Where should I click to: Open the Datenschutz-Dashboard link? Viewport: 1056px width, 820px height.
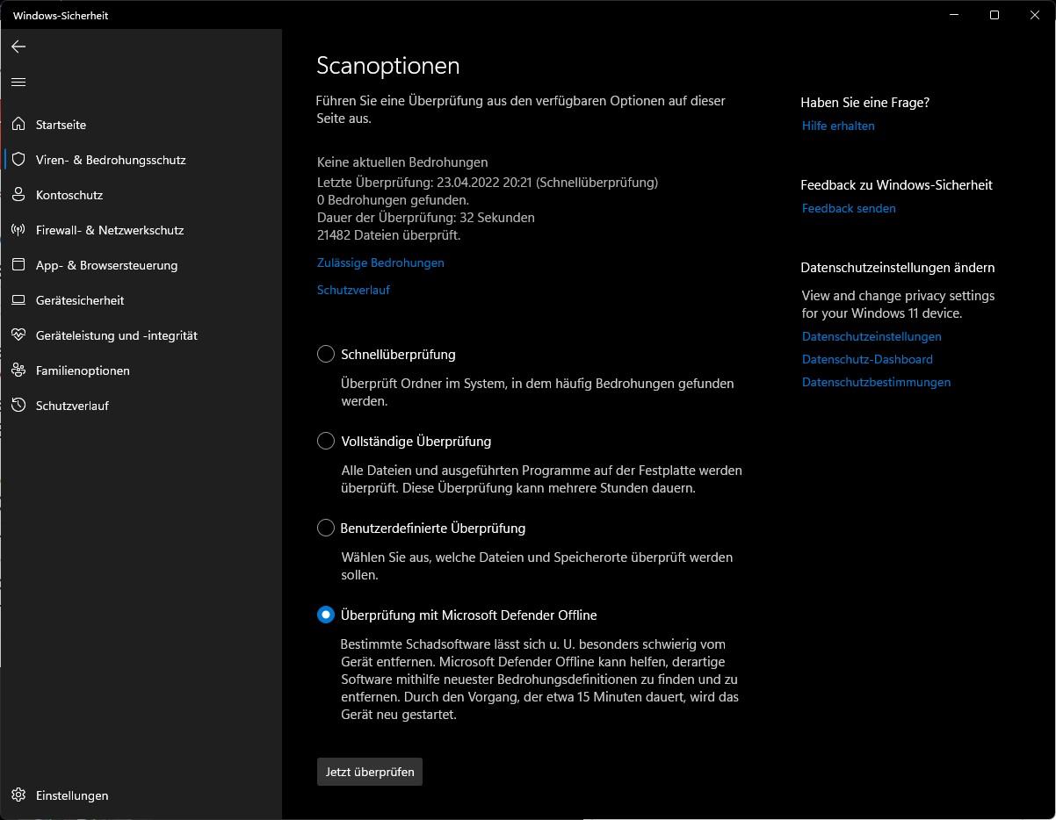[x=867, y=359]
